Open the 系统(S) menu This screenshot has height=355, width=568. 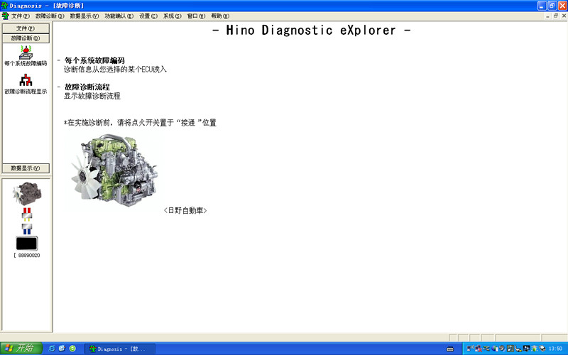click(x=172, y=16)
